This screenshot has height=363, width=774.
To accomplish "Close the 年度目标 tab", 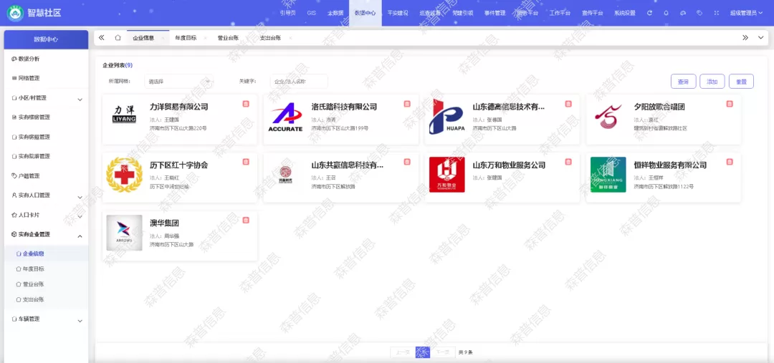I will click(206, 38).
